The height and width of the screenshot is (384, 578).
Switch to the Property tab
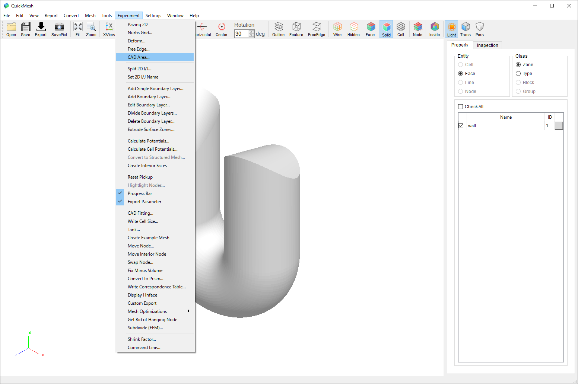[460, 45]
